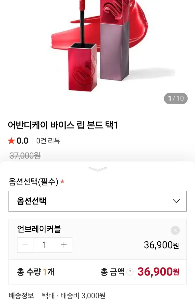Open the 총 금액 help question mark icon
Viewport: 195px width, 300px height.
[130, 272]
